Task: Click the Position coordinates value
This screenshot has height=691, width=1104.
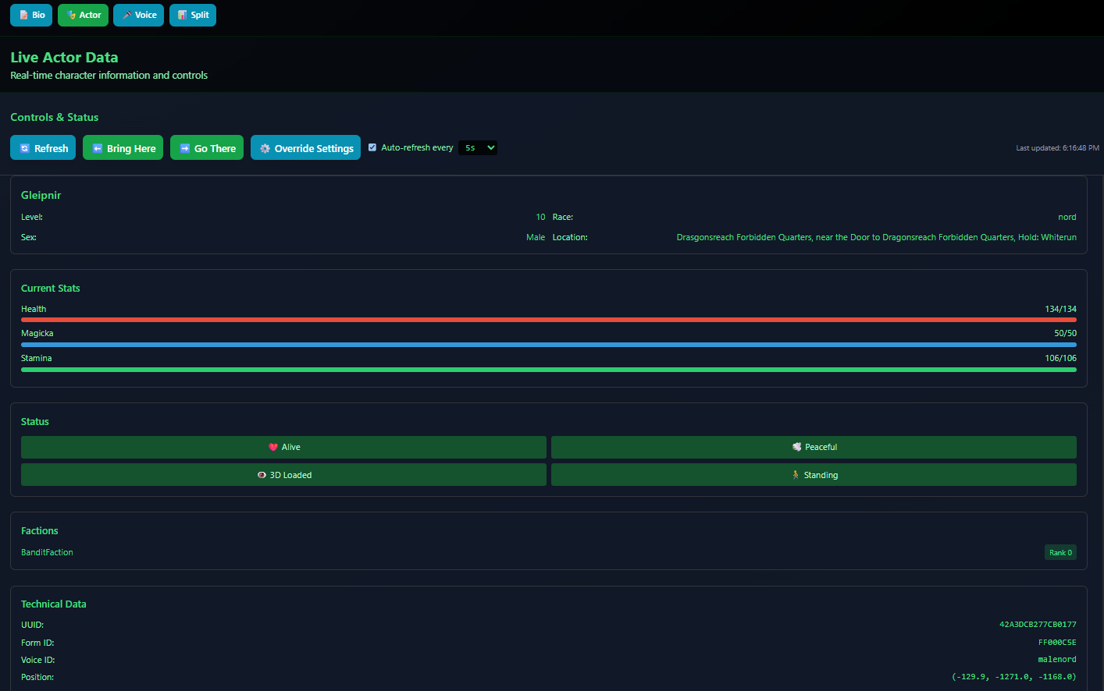Action: [x=1014, y=677]
